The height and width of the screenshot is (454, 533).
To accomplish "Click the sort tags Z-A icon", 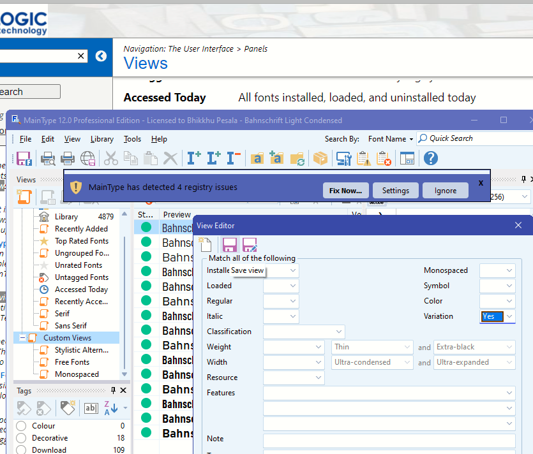I will [x=110, y=408].
